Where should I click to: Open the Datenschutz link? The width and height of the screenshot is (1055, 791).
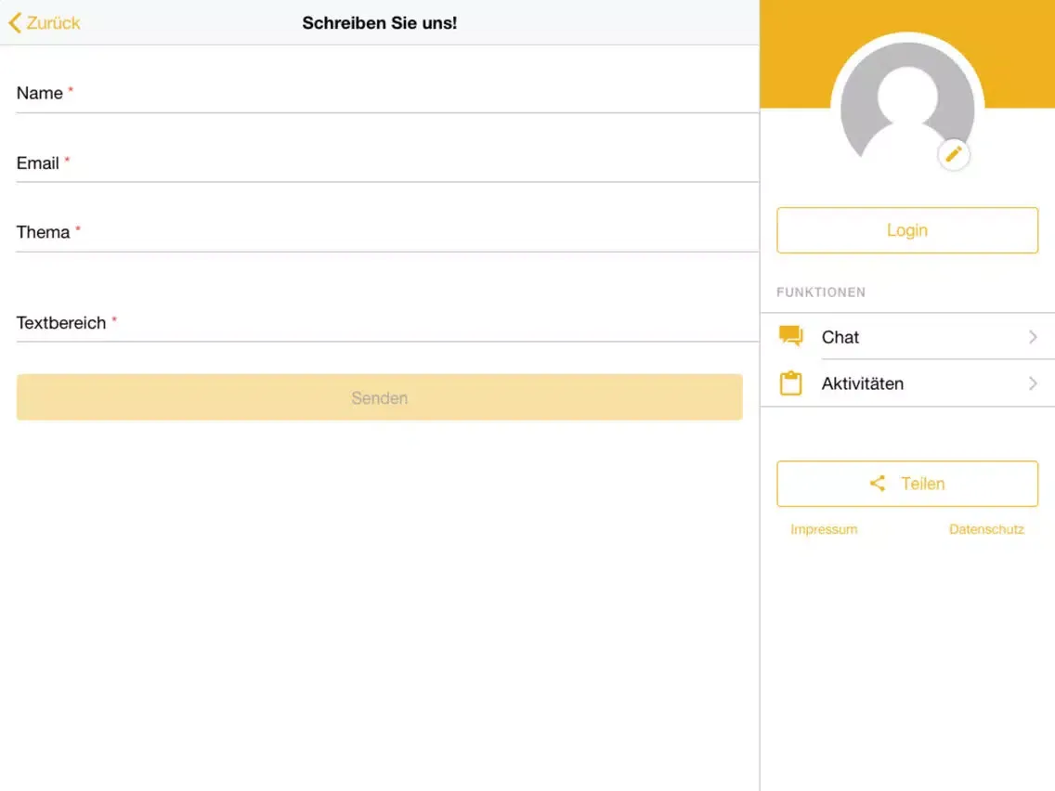[x=986, y=529]
